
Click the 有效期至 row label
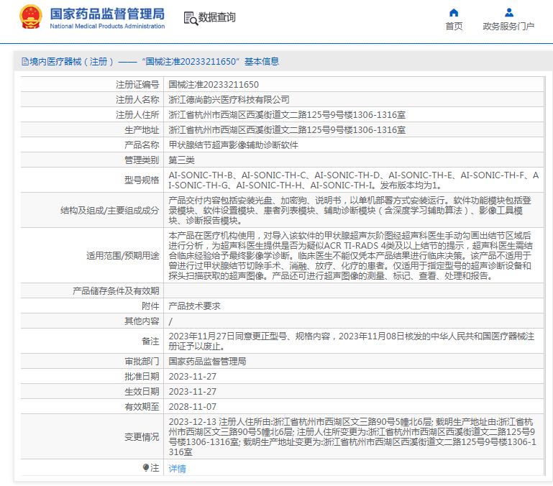click(142, 407)
